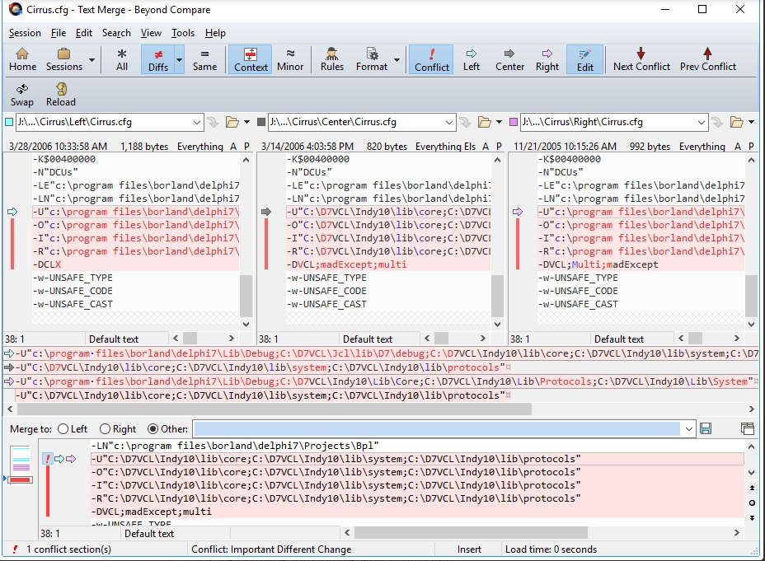Browse for the Center file
765x561 pixels.
(485, 123)
